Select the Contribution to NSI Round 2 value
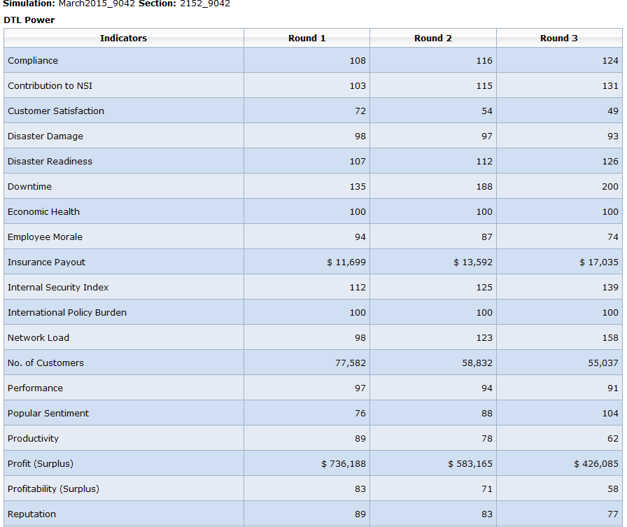The width and height of the screenshot is (627, 527). point(484,86)
